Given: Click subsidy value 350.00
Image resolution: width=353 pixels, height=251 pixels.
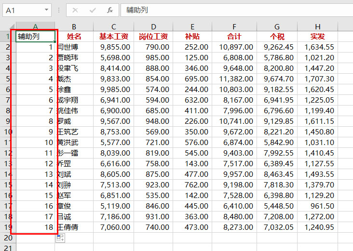Looking at the screenshot, I should click(x=192, y=132).
